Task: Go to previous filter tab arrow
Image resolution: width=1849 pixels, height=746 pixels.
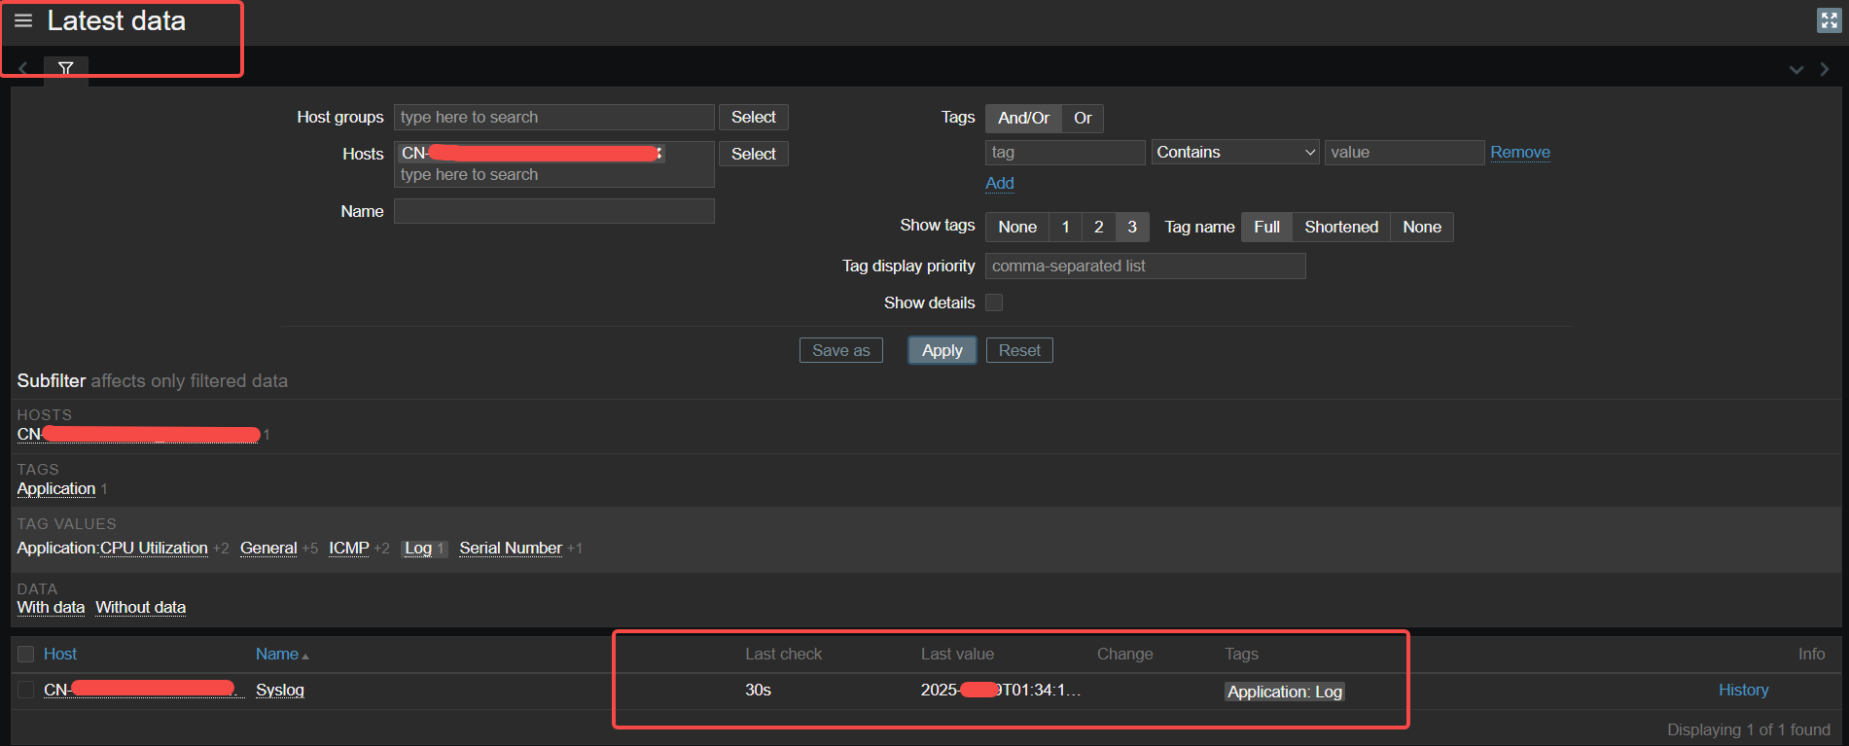Action: click(23, 69)
